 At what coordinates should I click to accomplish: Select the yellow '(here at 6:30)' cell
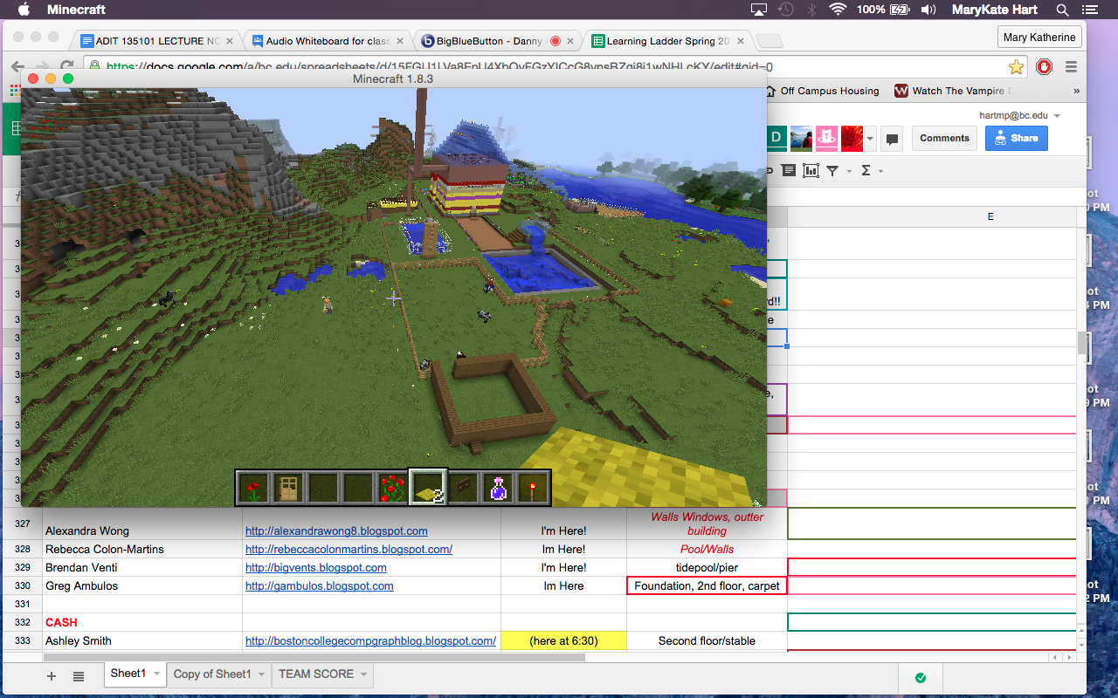(x=563, y=640)
